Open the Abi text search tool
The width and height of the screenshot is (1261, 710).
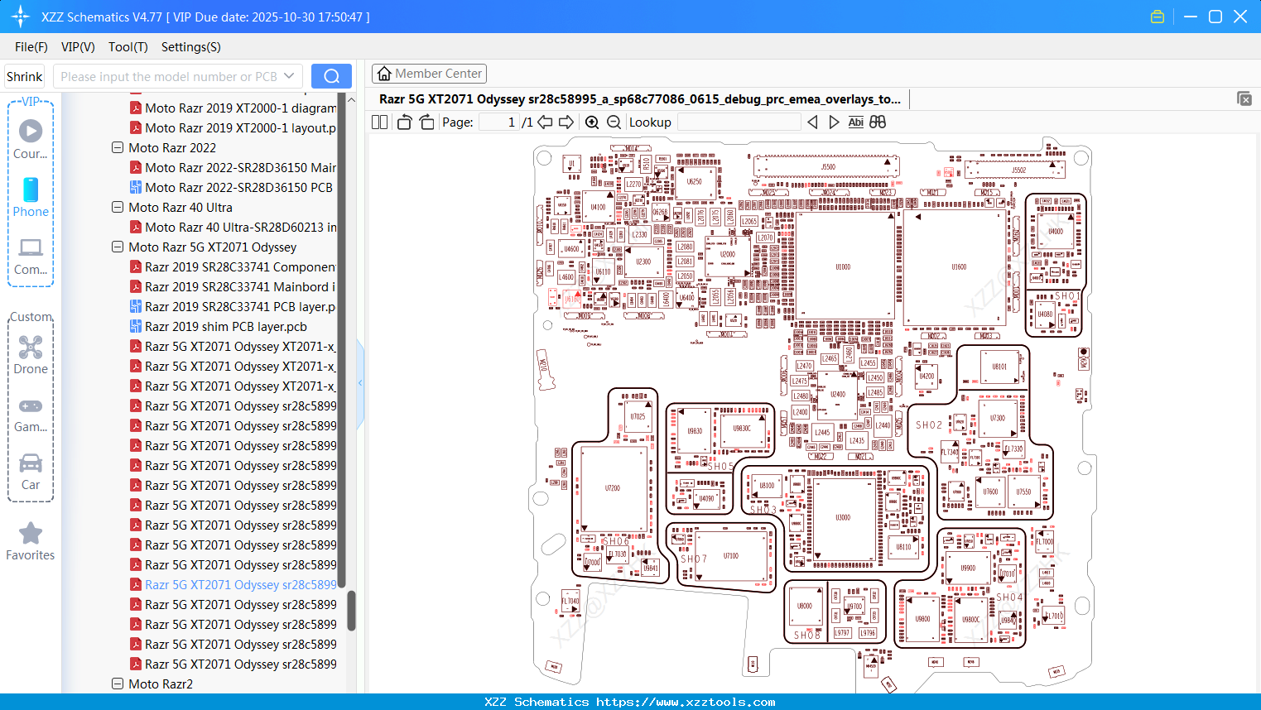[x=855, y=122]
